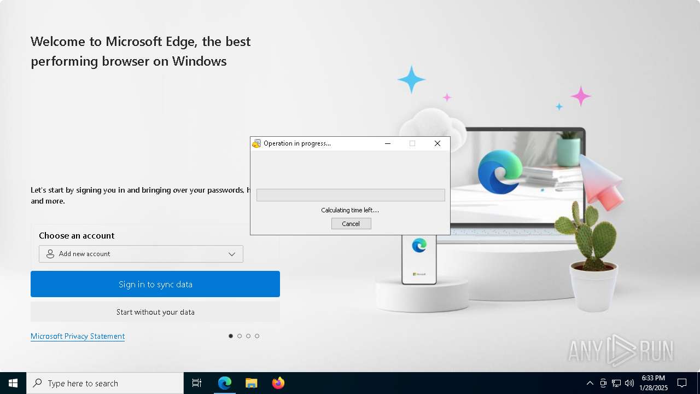Open the volume speaker tray icon
Screen dimensions: 700x394
pos(629,383)
